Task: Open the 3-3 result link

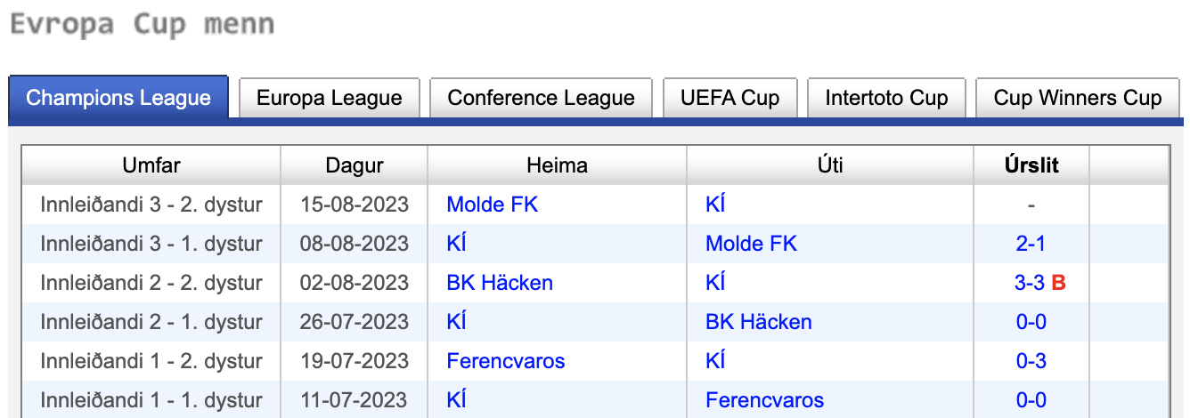Action: point(1031,283)
